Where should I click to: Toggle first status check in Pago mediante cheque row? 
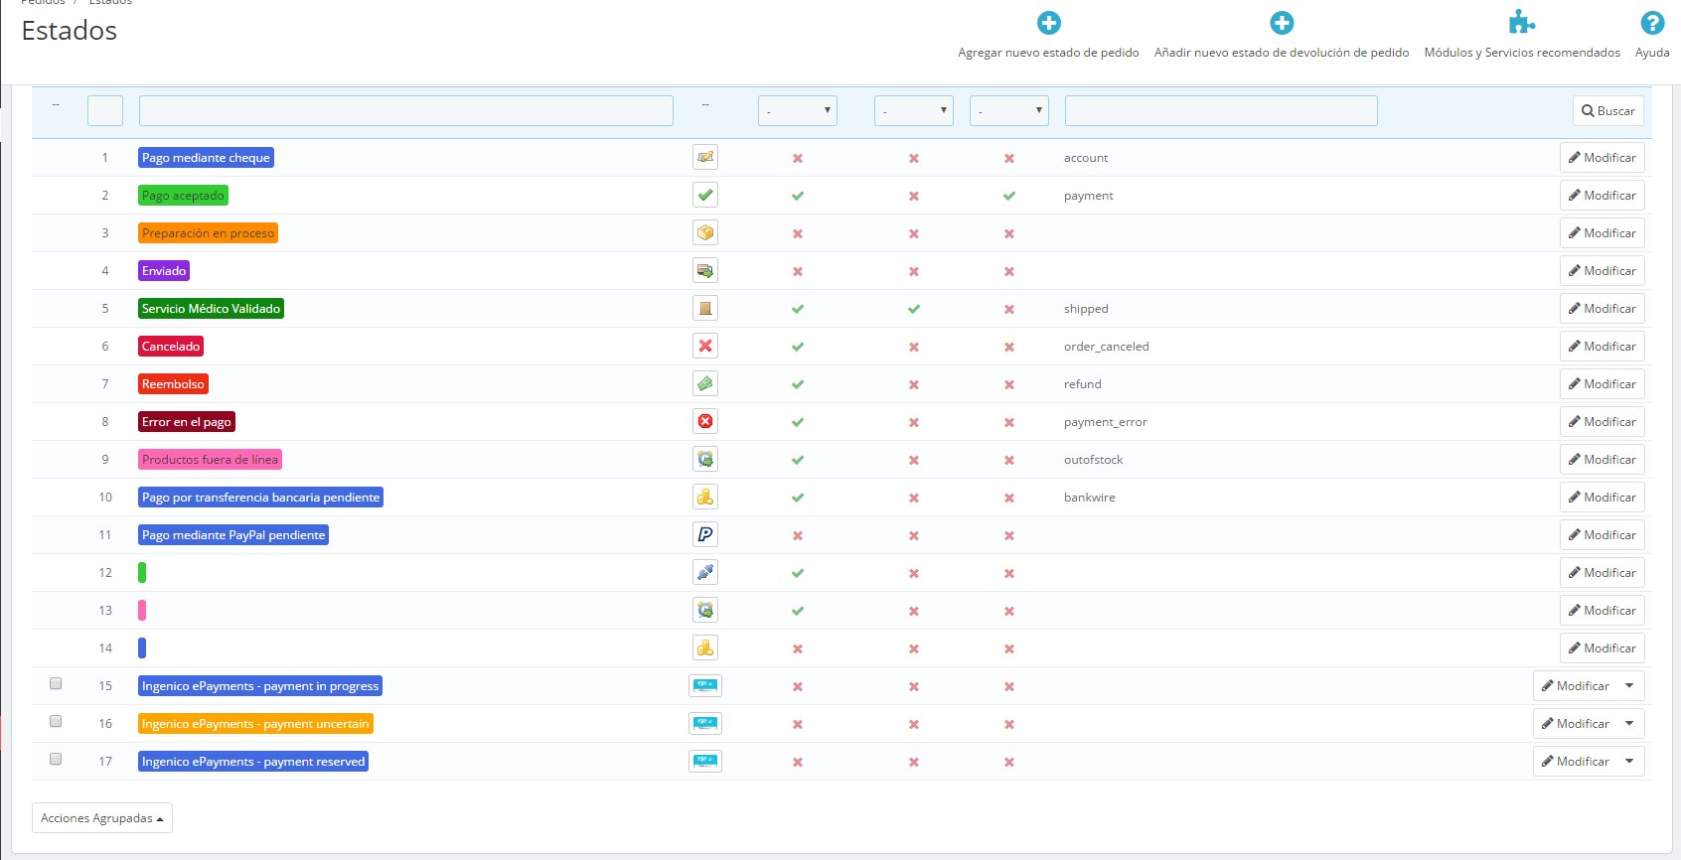[x=798, y=158]
